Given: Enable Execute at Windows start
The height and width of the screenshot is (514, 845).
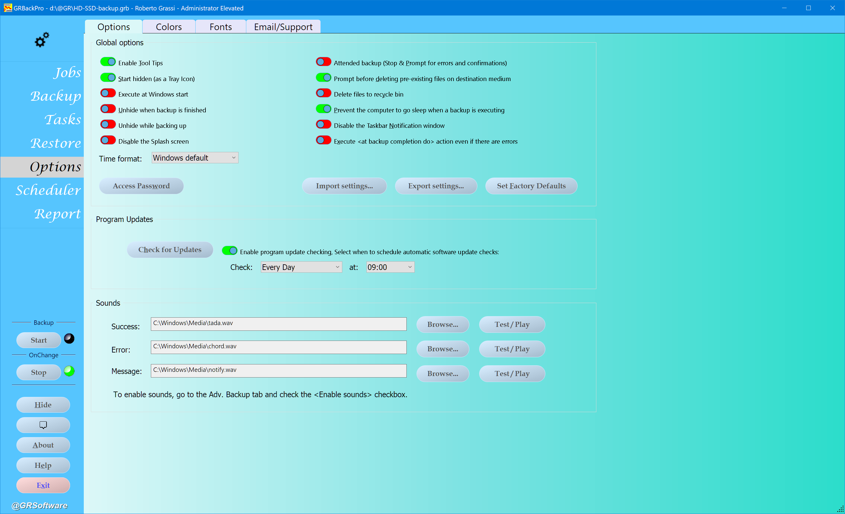Looking at the screenshot, I should [x=108, y=93].
